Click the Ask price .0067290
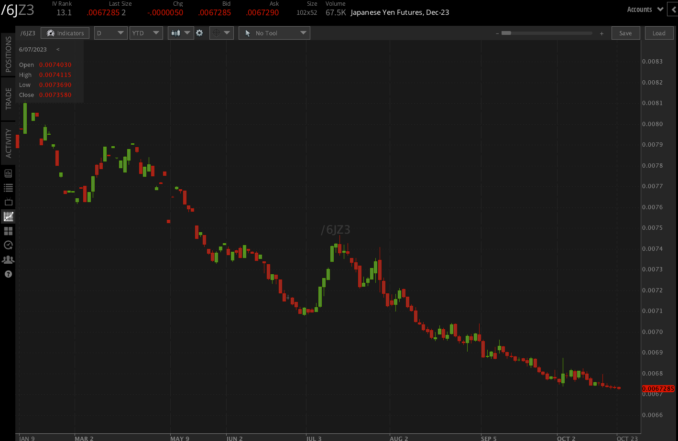Viewport: 678px width, 441px height. (262, 13)
